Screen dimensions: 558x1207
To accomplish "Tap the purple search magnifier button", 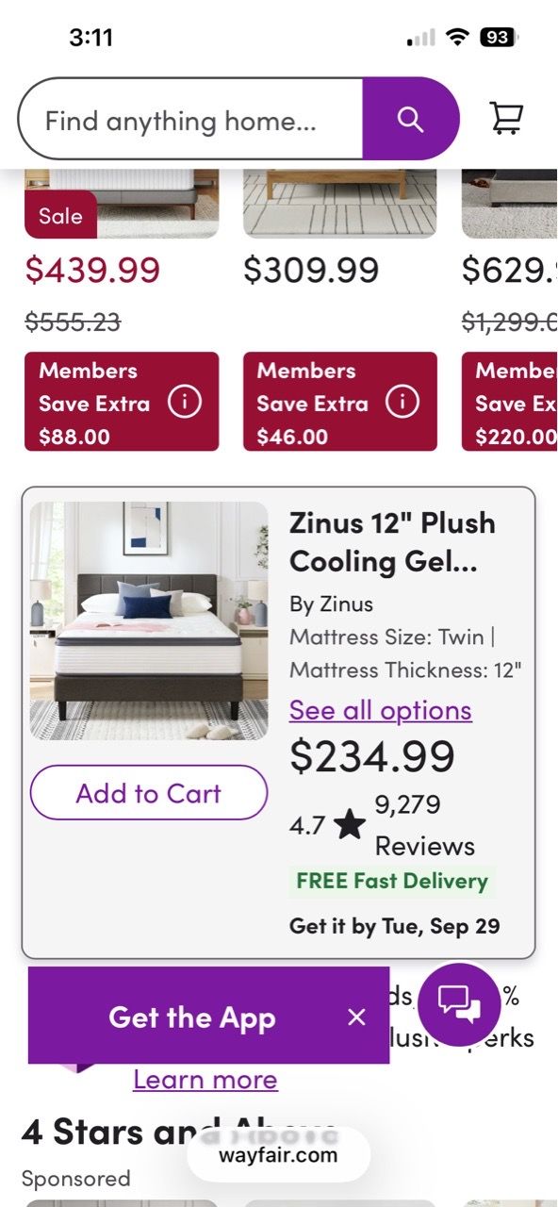I will coord(410,119).
